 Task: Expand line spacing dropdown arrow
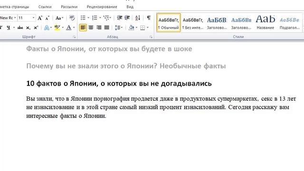(x=122, y=28)
